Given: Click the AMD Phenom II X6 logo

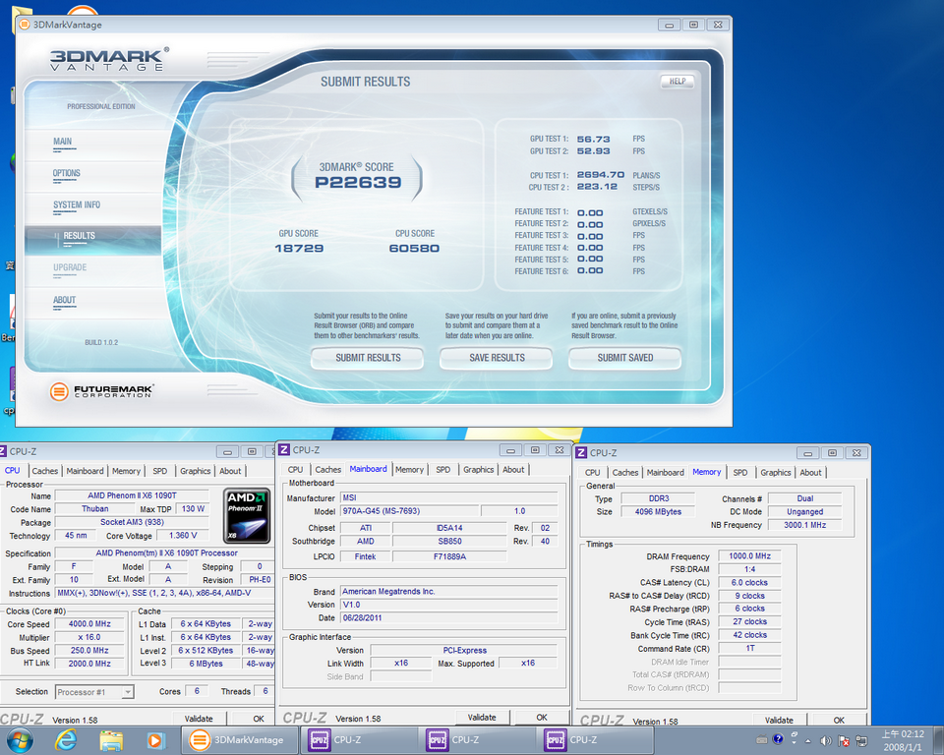Looking at the screenshot, I should 247,516.
